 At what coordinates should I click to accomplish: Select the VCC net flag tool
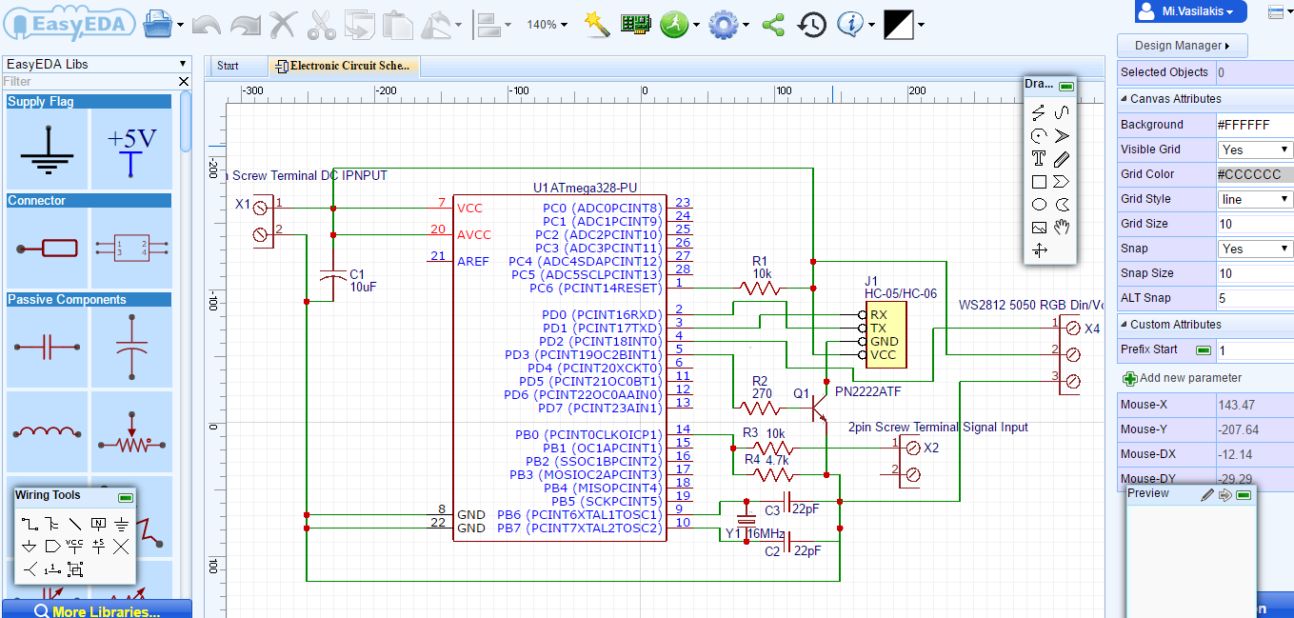pyautogui.click(x=74, y=546)
